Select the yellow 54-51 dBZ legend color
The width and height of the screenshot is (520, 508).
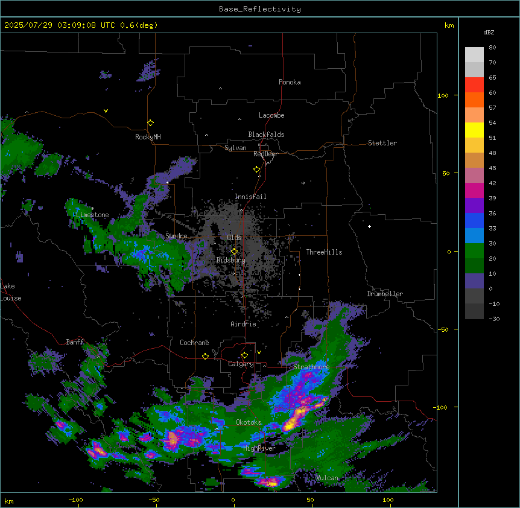(474, 130)
